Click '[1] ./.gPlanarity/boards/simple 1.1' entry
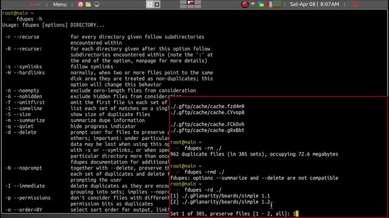 [220, 196]
